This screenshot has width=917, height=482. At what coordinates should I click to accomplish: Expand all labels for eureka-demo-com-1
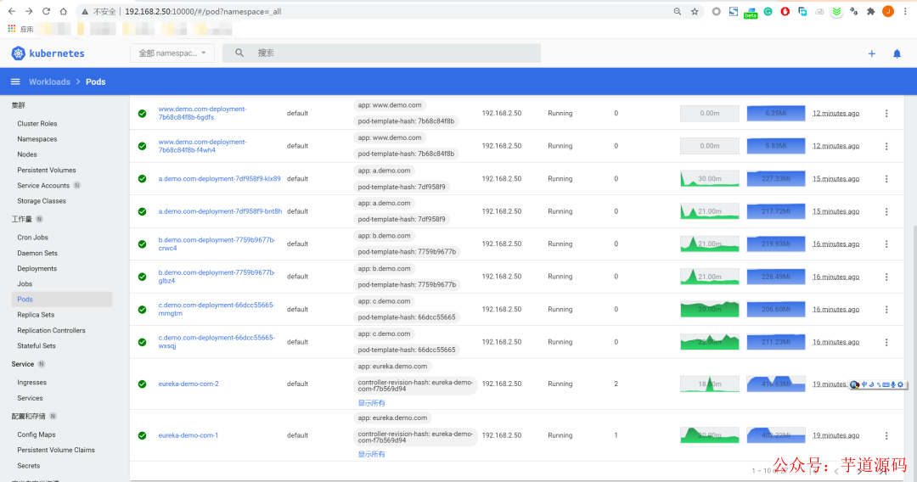[371, 455]
